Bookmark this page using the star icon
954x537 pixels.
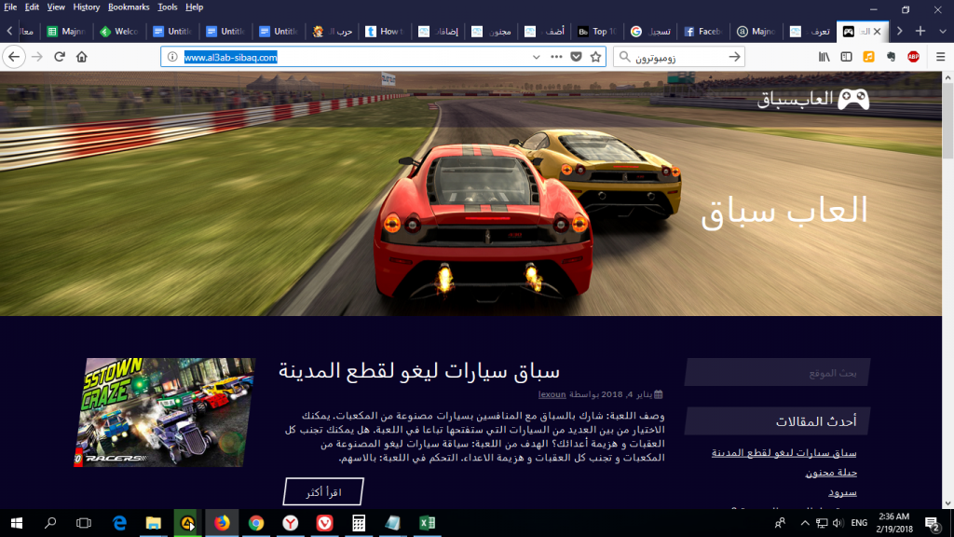[595, 56]
